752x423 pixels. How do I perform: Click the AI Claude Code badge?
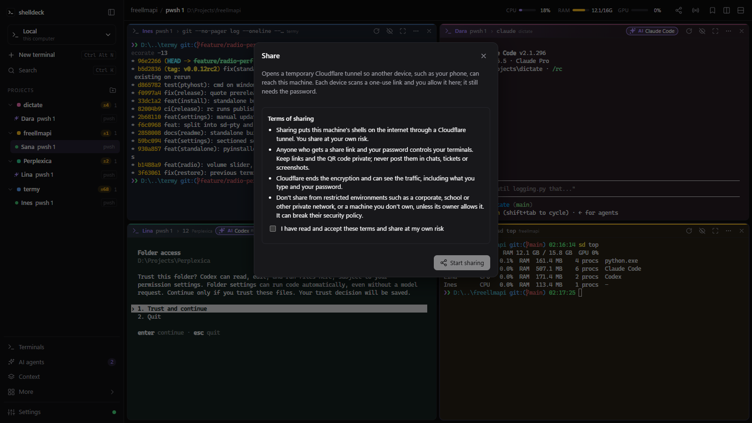click(x=652, y=31)
